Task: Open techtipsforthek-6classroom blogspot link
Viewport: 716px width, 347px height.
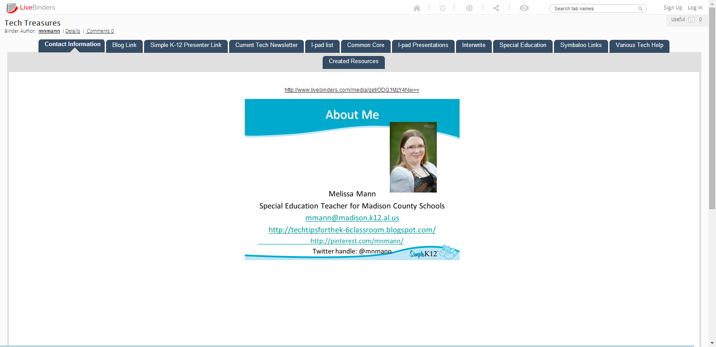Action: 352,230
